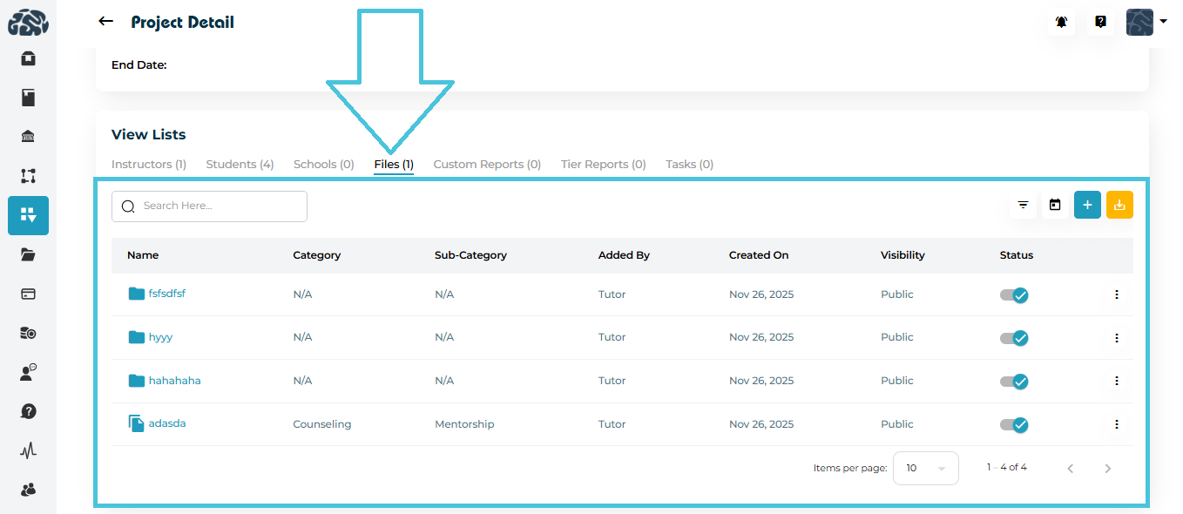Open the items per page dropdown
Viewport: 1183px width, 514px height.
tap(925, 468)
